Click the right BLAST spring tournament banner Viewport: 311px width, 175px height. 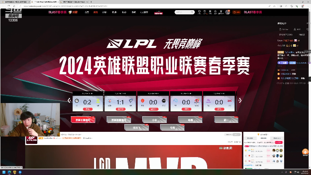pos(253,12)
